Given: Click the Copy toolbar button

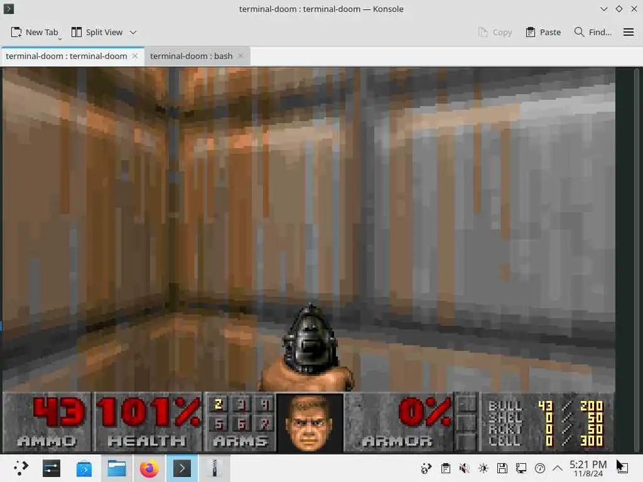Looking at the screenshot, I should pos(495,32).
